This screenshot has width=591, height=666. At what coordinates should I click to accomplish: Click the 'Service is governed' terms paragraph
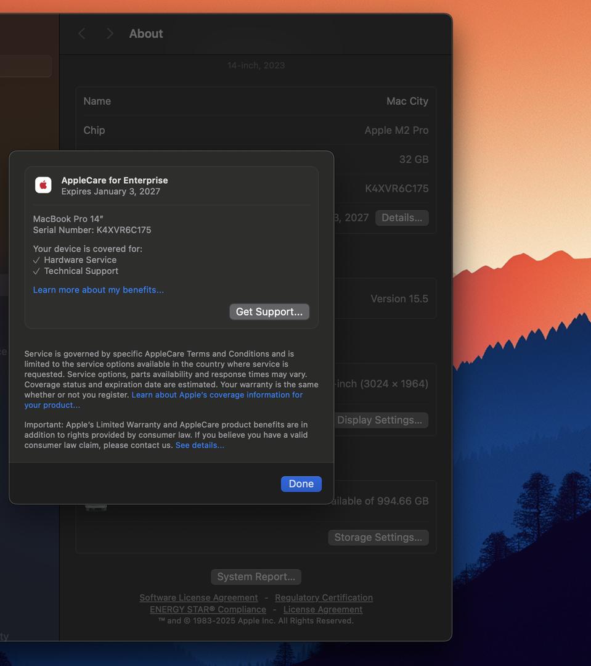click(171, 379)
